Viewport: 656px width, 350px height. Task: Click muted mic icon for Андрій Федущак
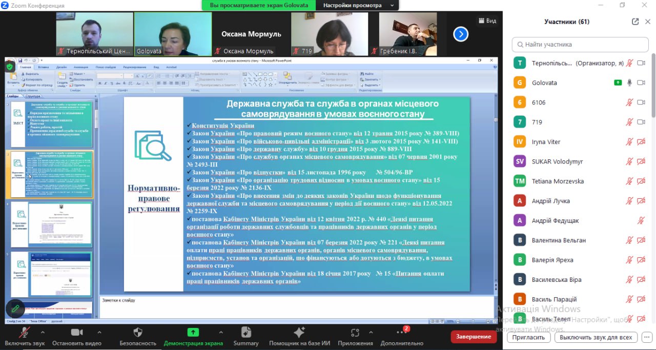click(x=641, y=221)
